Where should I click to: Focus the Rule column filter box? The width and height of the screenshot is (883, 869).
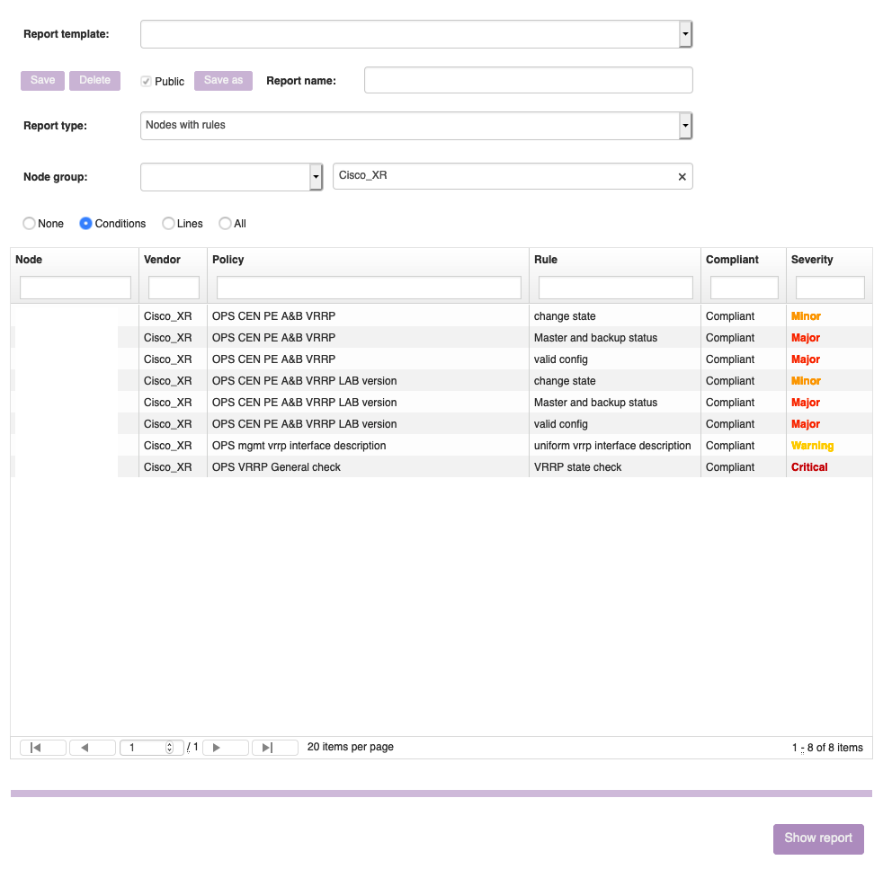615,288
